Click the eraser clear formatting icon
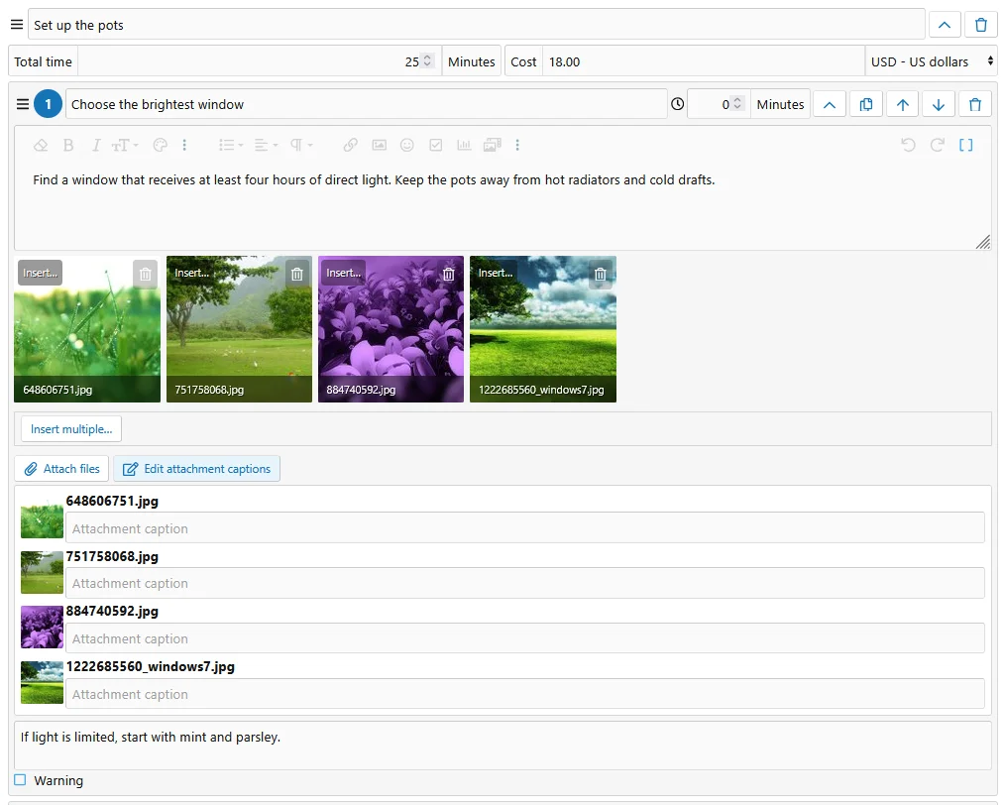Viewport: 1004px width, 805px height. coord(41,146)
